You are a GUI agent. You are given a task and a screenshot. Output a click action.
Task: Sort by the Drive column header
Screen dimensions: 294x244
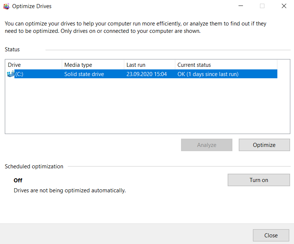(x=34, y=65)
